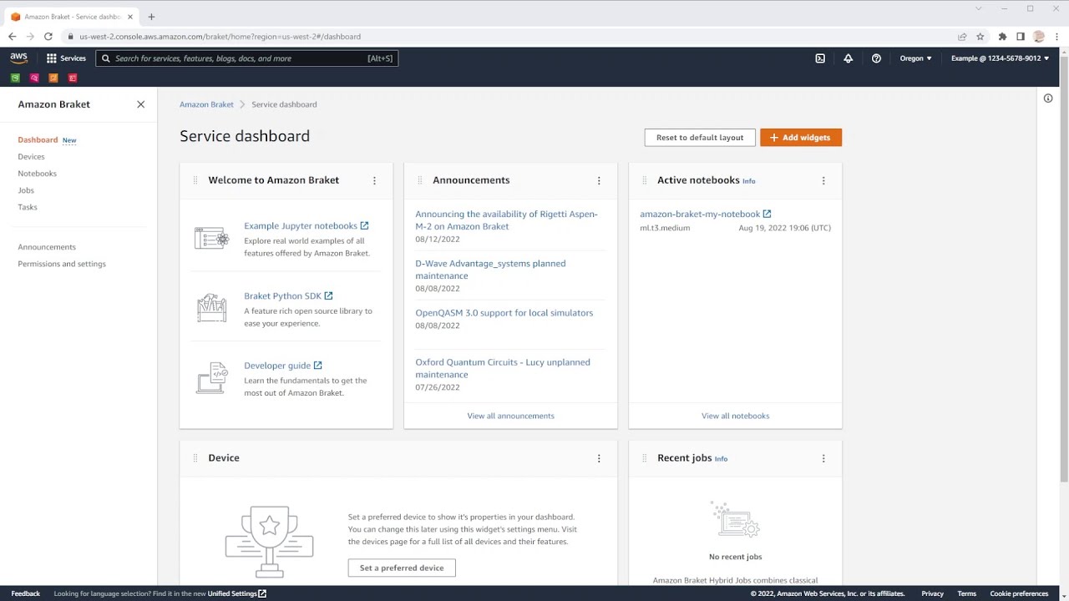Open the Announcements widget options menu

(x=599, y=180)
